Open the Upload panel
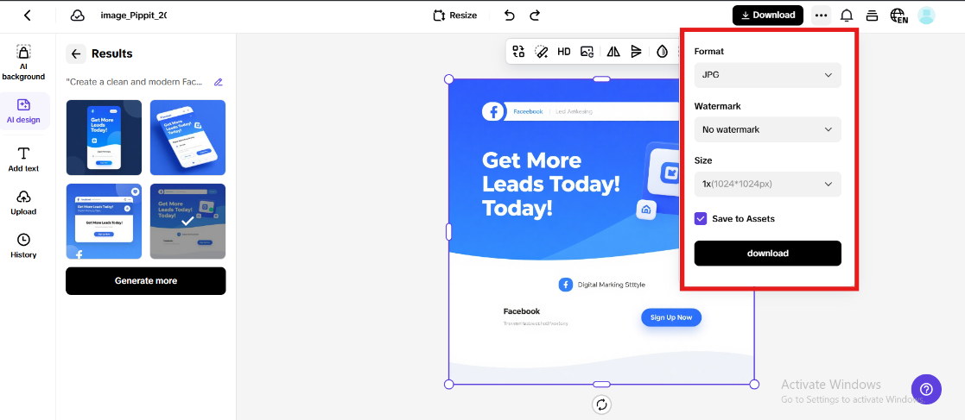The width and height of the screenshot is (965, 420). pyautogui.click(x=23, y=204)
